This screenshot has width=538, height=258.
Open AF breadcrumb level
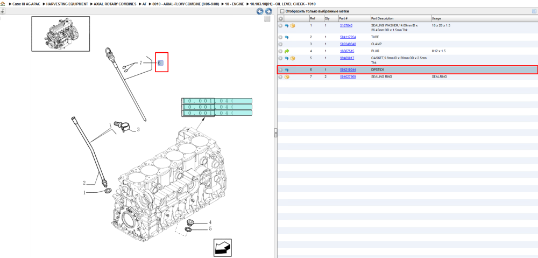point(144,4)
